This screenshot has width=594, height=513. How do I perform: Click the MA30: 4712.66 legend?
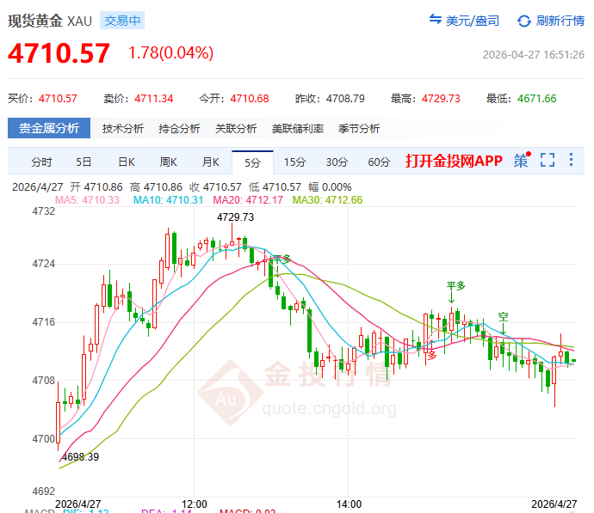[327, 200]
